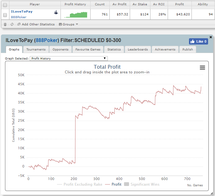Tick the select-all checkbox in table header
Screen dimensions: 215x196
click(5, 5)
